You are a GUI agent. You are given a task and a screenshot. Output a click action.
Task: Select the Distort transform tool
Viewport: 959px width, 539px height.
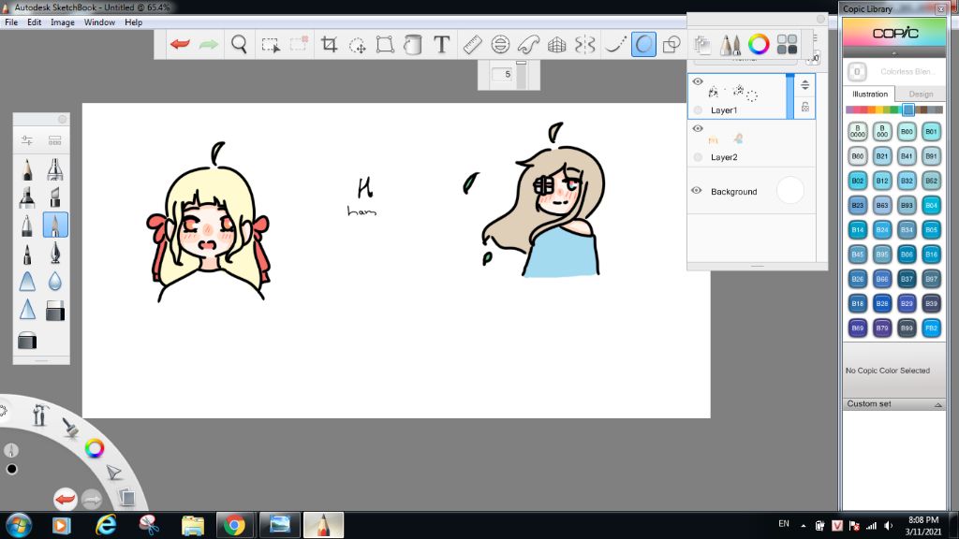click(385, 45)
